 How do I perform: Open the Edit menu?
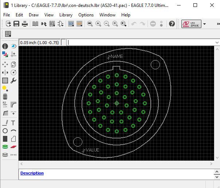tap(19, 15)
